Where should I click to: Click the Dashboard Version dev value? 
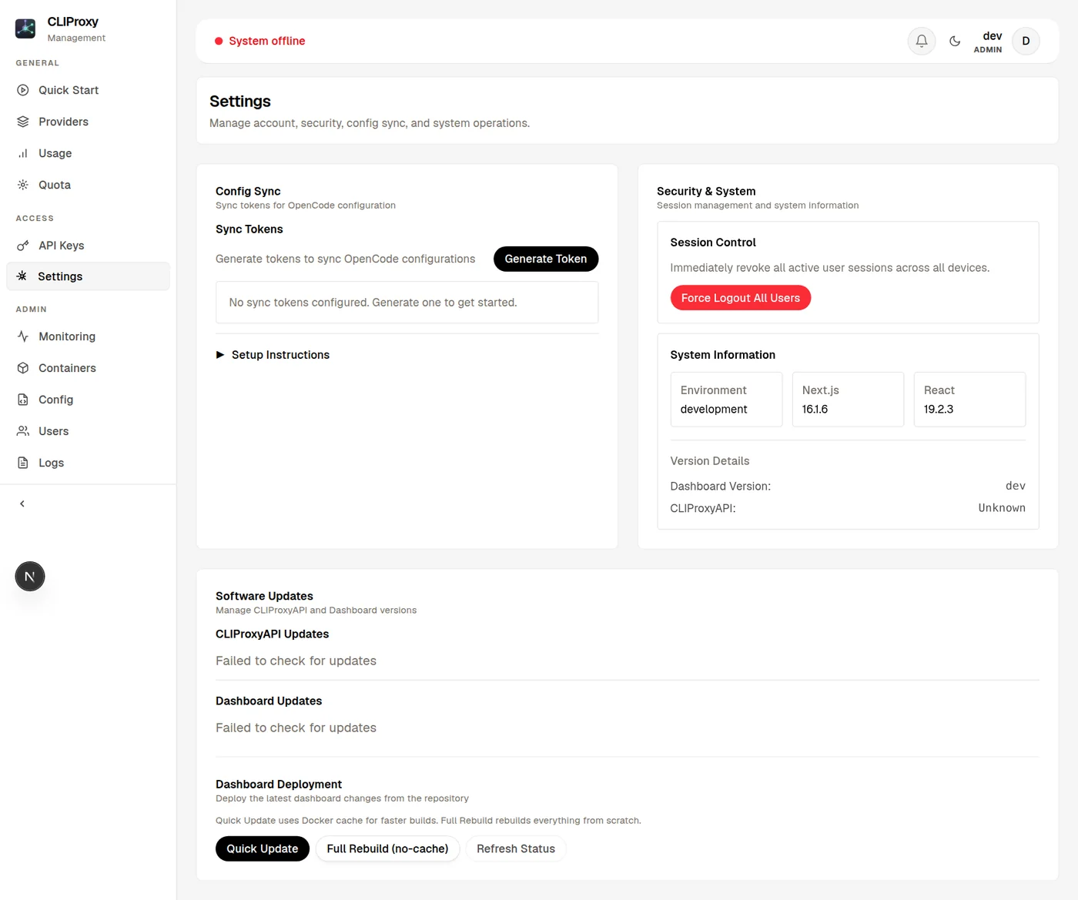[1015, 486]
